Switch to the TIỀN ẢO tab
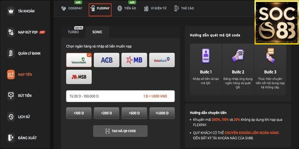 click(127, 8)
